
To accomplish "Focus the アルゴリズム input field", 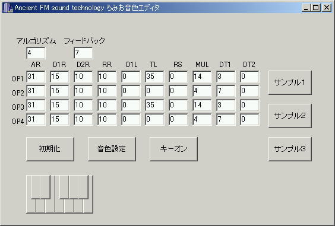I will 36,53.
